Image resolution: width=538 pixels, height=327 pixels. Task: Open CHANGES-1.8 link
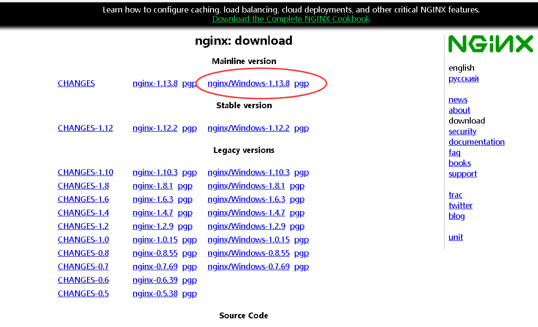83,186
